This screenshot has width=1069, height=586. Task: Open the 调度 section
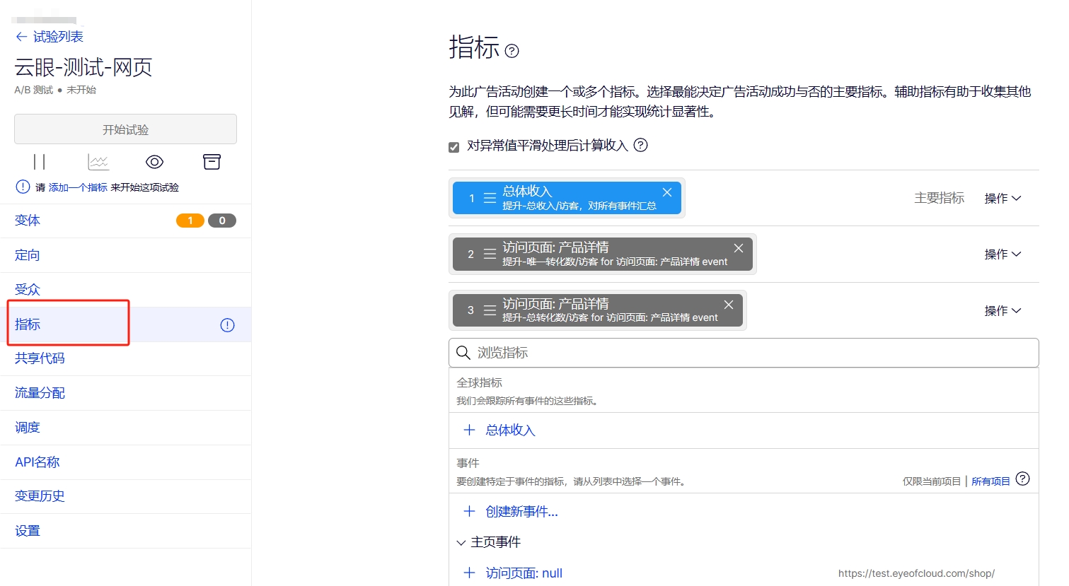[x=125, y=428]
